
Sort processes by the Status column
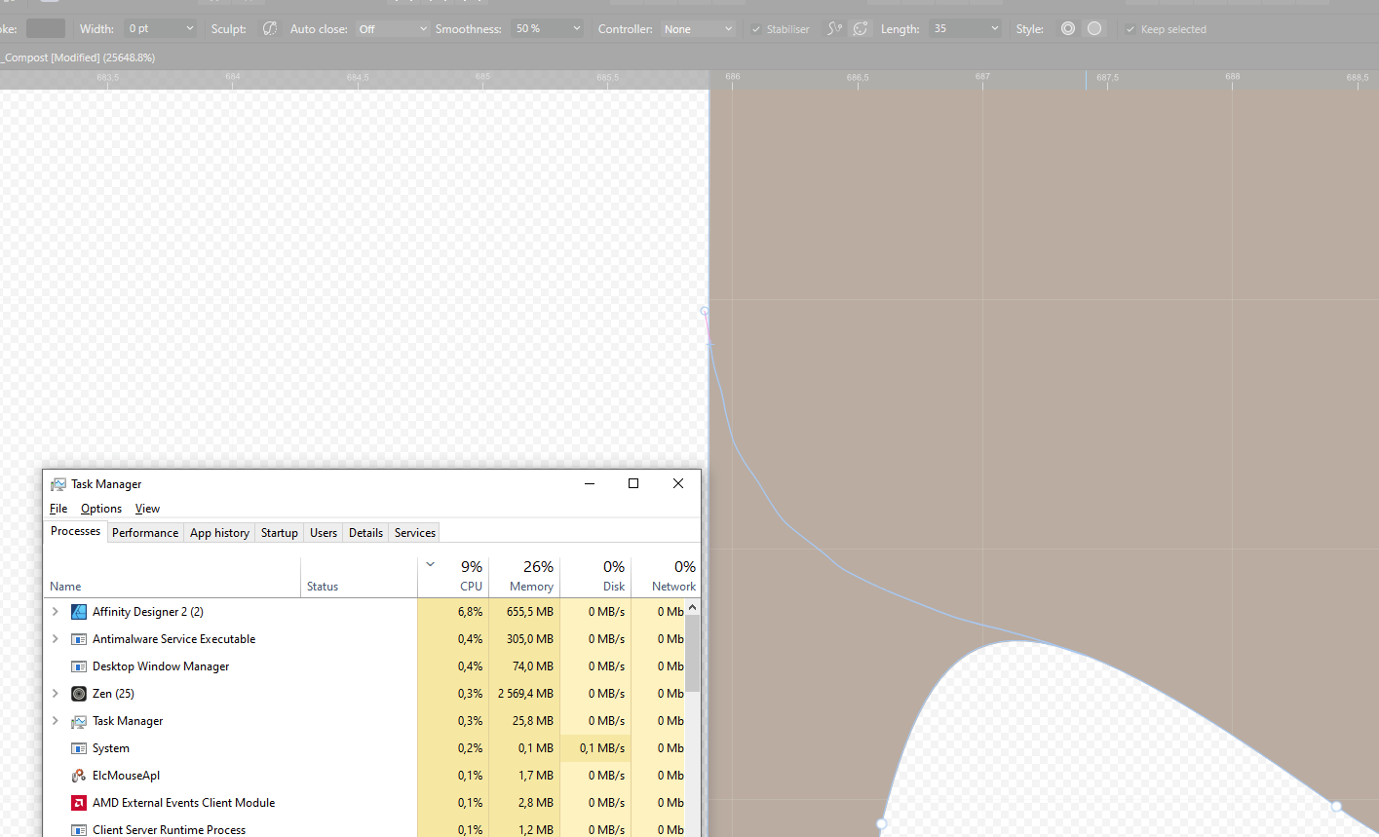coord(359,577)
